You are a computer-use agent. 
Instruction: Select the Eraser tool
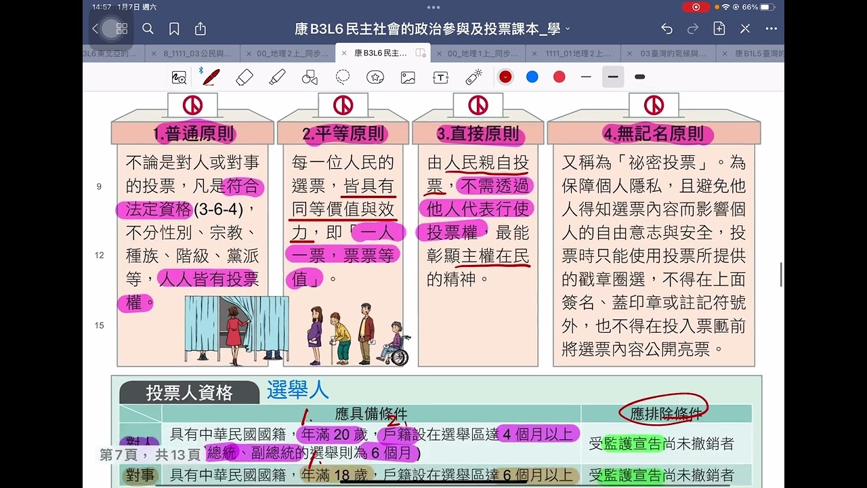245,77
